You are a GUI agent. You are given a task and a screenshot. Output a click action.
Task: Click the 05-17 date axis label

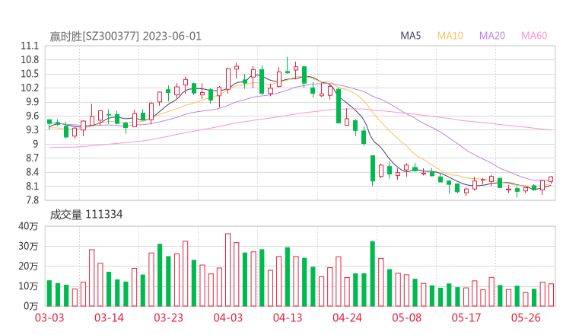(x=466, y=317)
